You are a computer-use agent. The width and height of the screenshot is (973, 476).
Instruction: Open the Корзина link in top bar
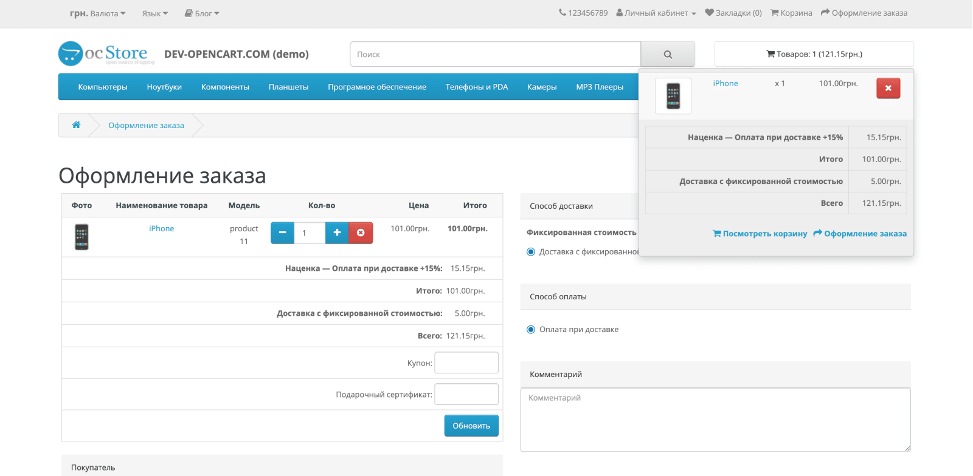click(x=792, y=13)
